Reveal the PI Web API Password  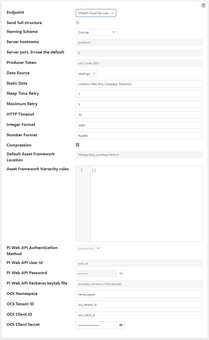point(121,273)
